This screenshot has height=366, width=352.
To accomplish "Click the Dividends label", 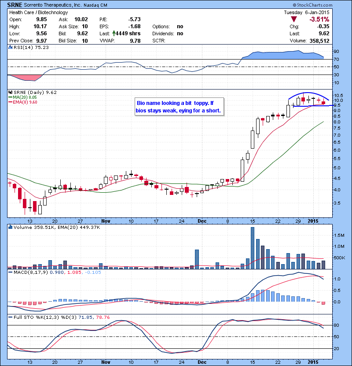I will point(163,34).
